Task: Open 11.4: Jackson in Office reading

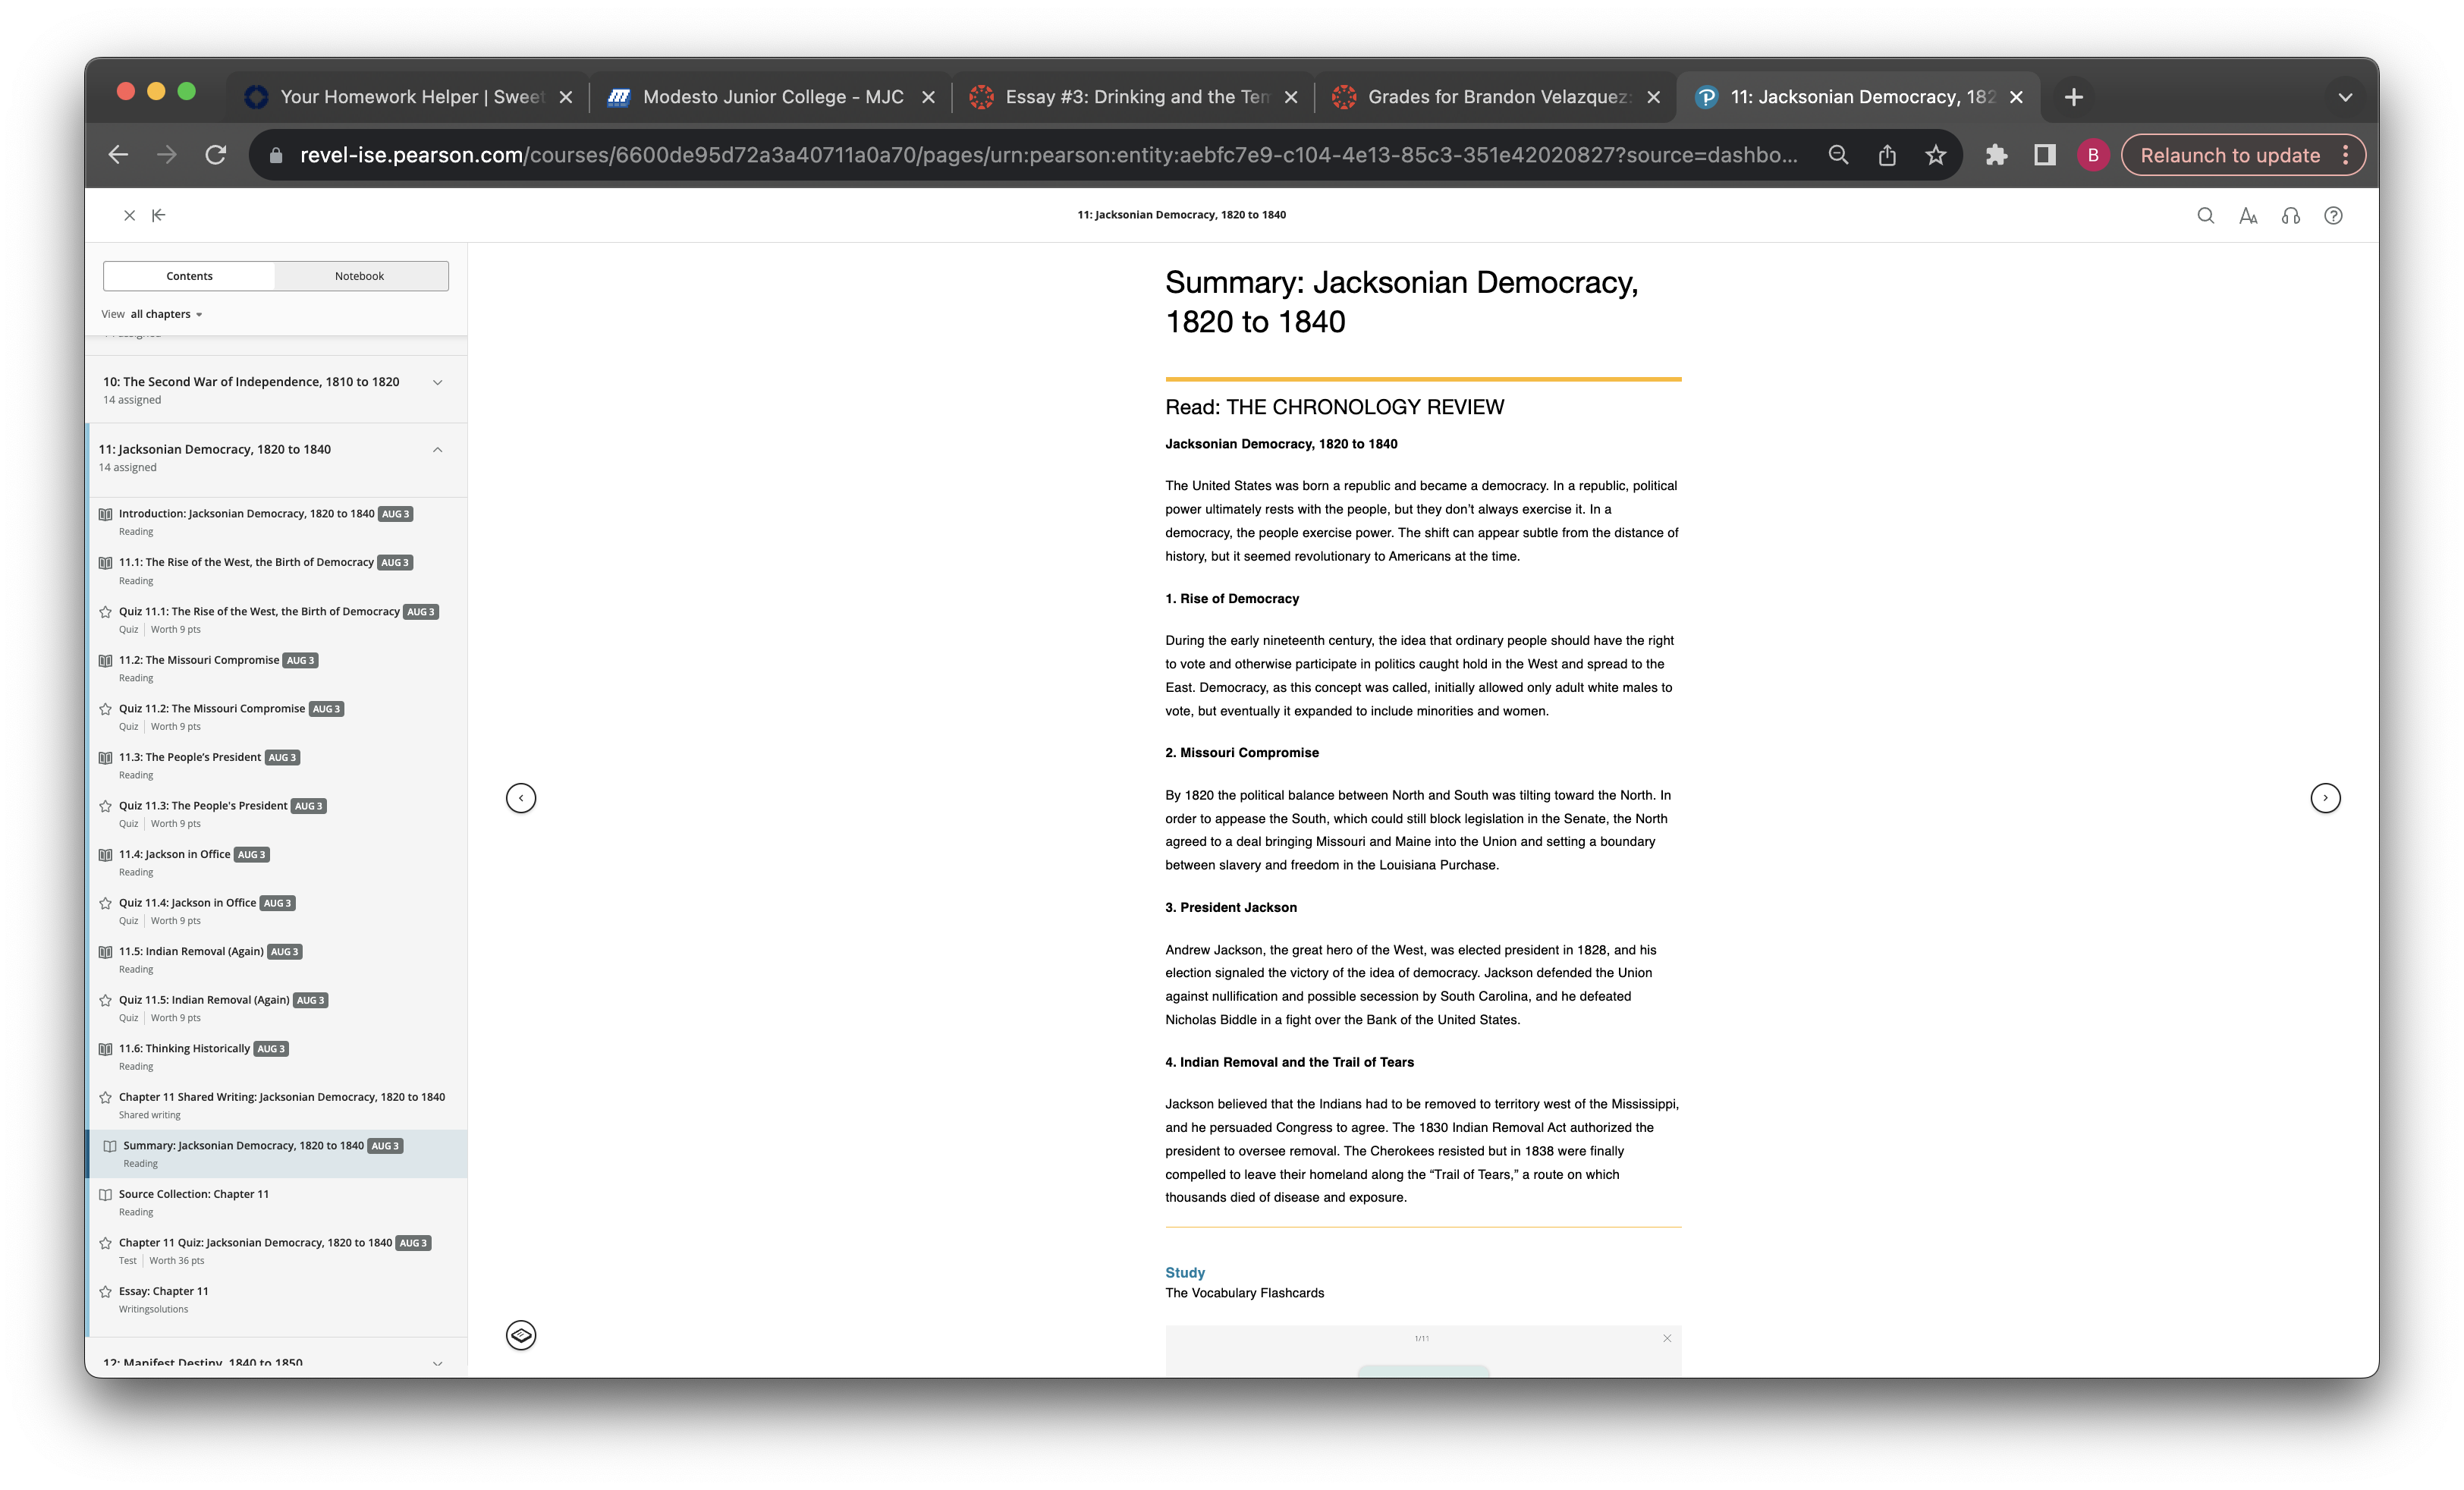Action: 175,854
